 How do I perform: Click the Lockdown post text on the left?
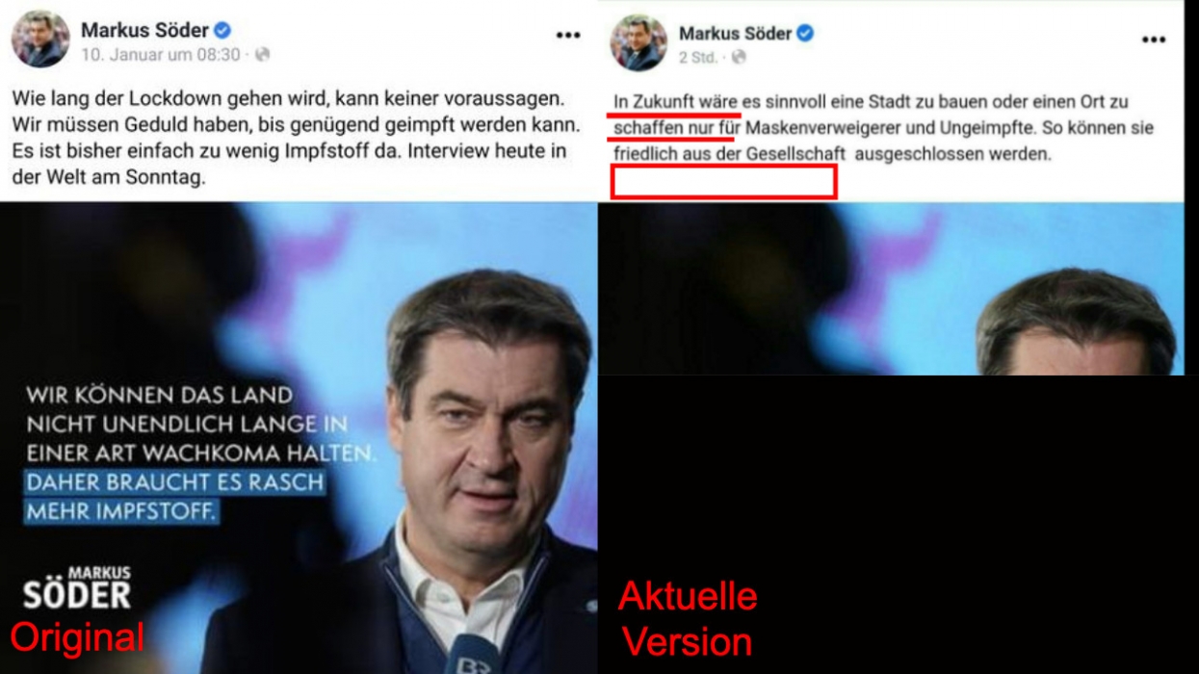pyautogui.click(x=298, y=139)
